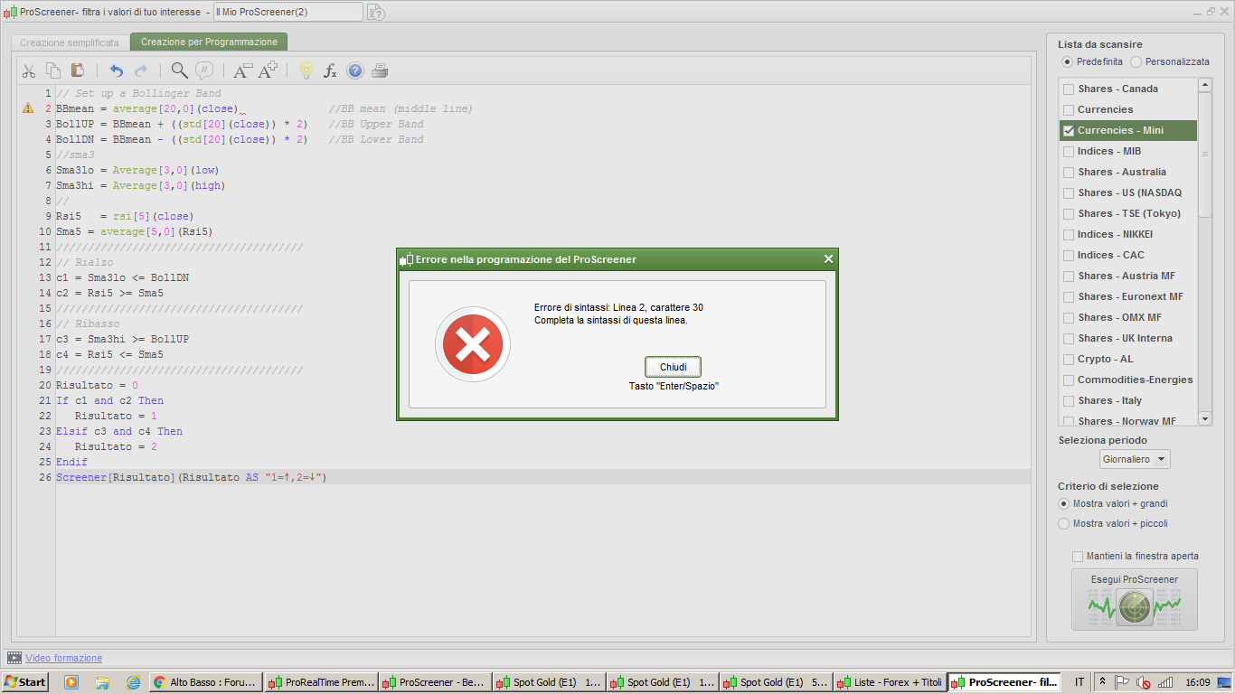Switch to Creazione semplificata tab

coord(70,42)
